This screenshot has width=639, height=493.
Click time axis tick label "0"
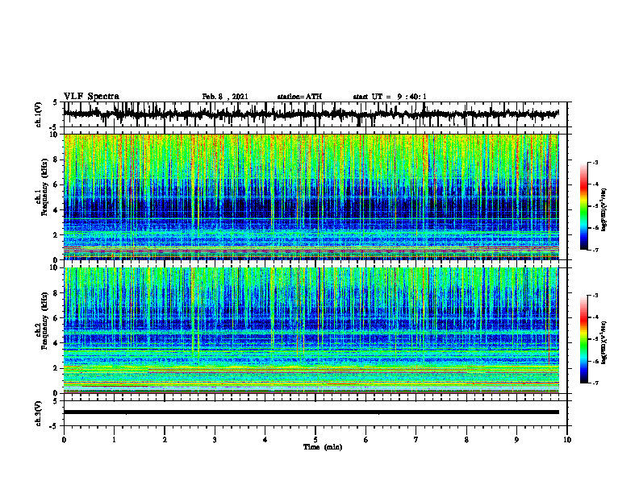click(x=64, y=440)
